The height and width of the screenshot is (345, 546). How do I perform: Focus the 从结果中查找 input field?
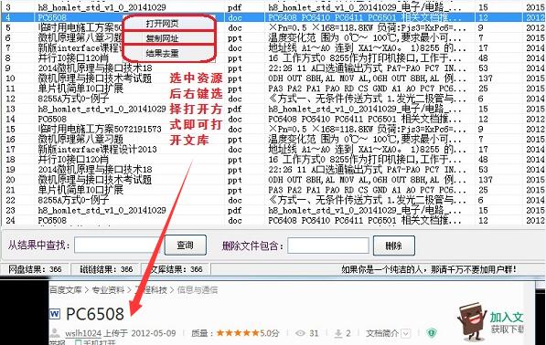pos(118,246)
